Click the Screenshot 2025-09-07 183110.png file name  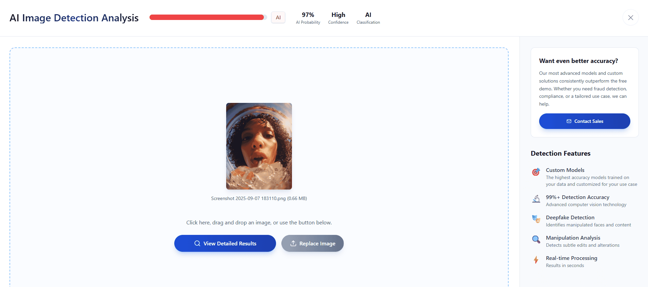(259, 198)
